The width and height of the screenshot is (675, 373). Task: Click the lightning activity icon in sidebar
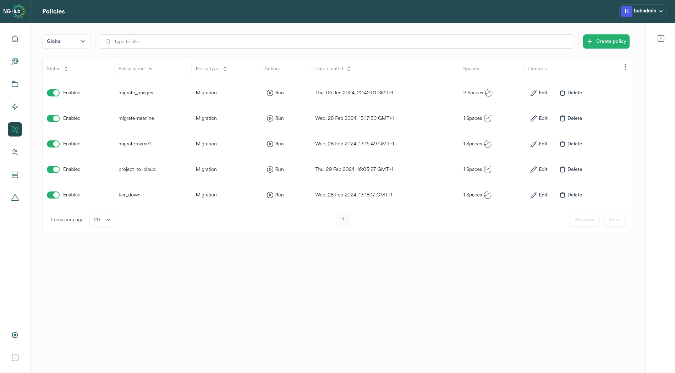point(15,106)
